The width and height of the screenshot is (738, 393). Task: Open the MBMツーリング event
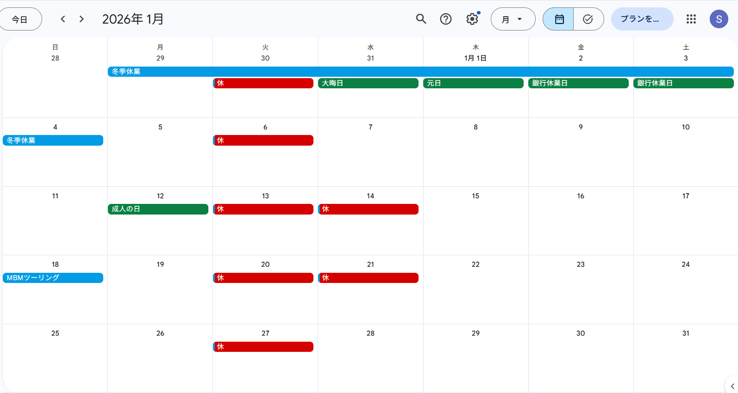[53, 278]
